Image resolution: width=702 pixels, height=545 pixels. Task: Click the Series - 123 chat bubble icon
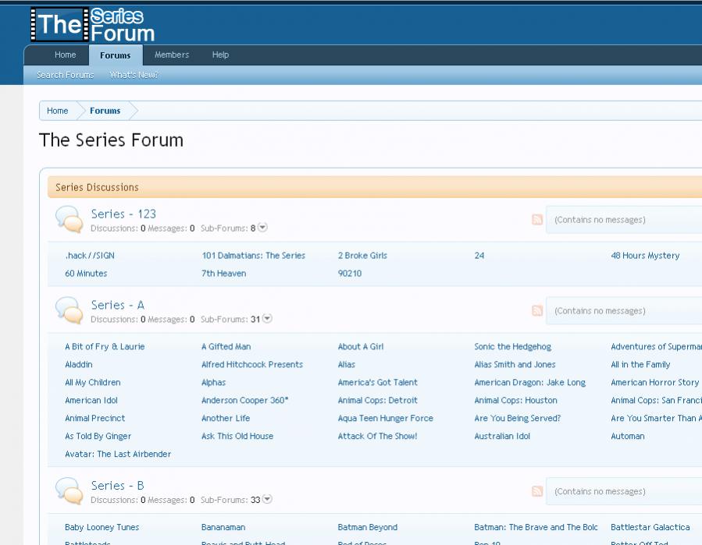(69, 219)
